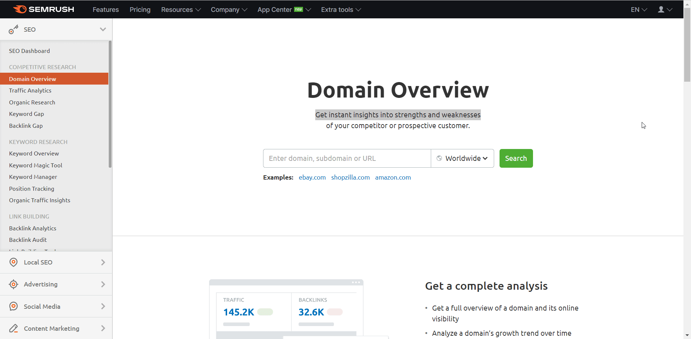Expand the Advertising section
The image size is (691, 339).
click(103, 284)
